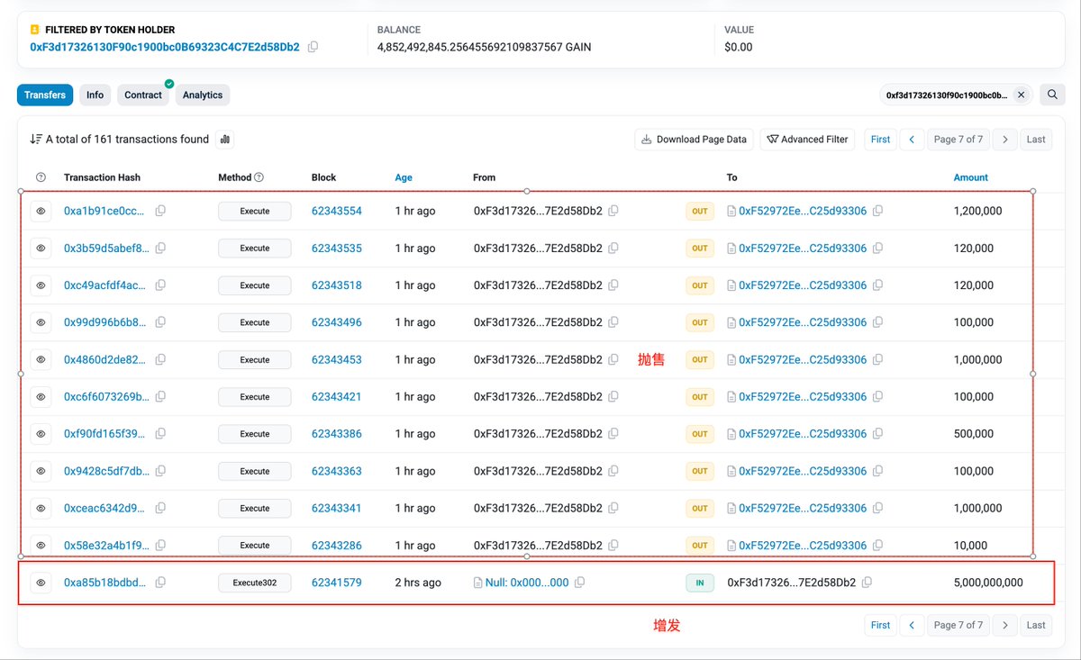The width and height of the screenshot is (1081, 660).
Task: Copy the token holder address at top
Action: click(313, 47)
